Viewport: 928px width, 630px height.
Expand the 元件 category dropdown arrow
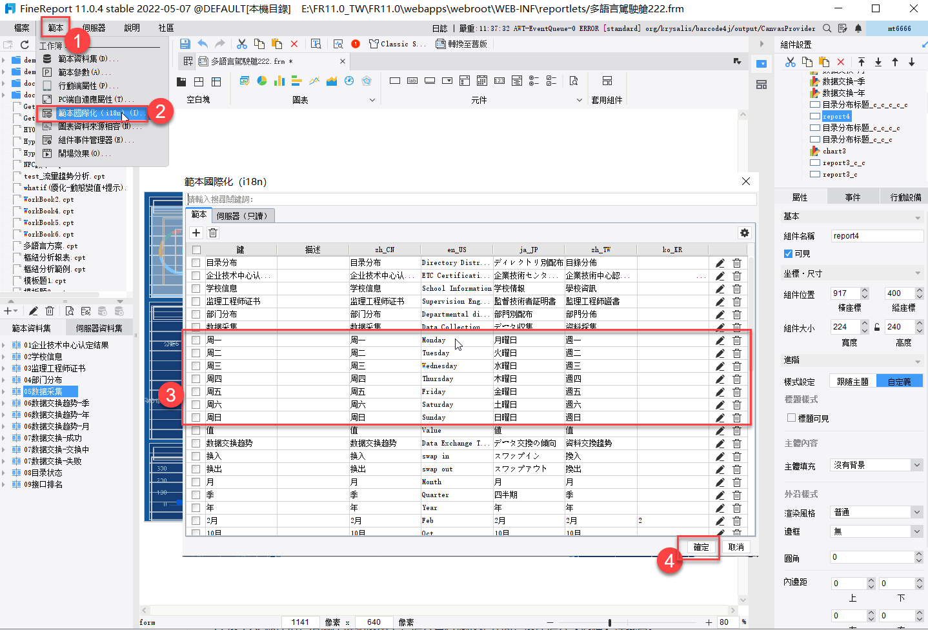point(579,100)
